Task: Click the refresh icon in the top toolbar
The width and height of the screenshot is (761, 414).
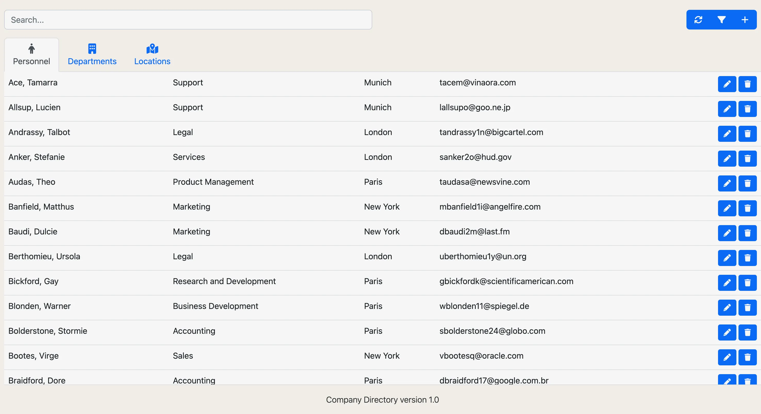Action: tap(699, 20)
